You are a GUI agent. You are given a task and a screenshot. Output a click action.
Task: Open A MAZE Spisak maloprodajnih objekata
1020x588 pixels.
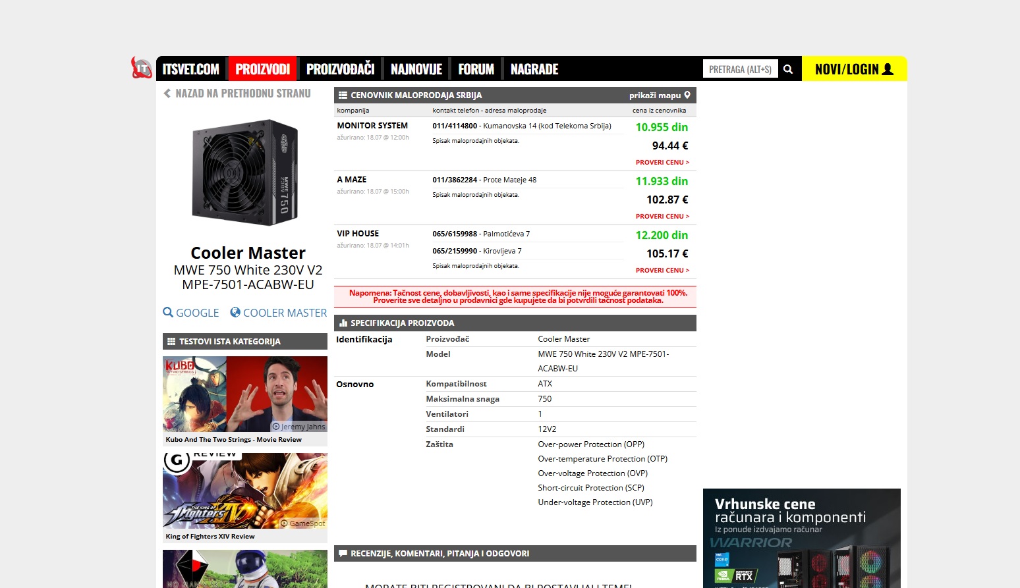(476, 195)
